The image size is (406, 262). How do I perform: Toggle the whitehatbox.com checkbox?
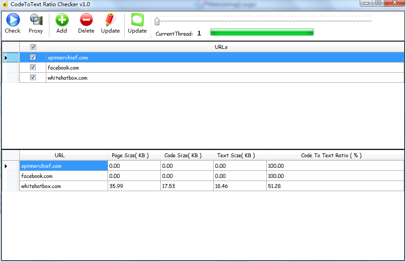pos(33,77)
